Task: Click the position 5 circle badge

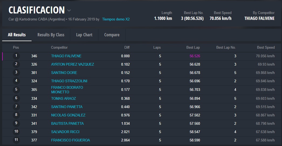Action: tap(16, 90)
